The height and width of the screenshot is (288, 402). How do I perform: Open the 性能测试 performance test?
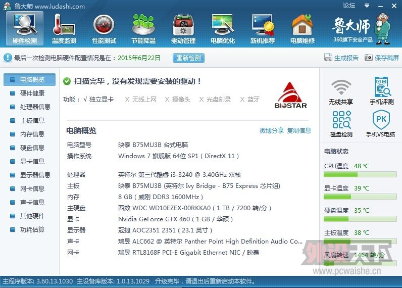tap(104, 28)
